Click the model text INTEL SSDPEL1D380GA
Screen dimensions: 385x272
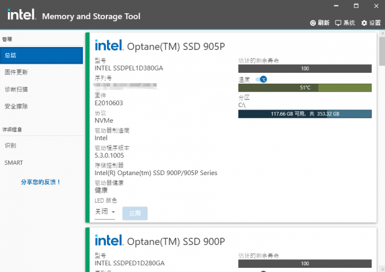(x=129, y=68)
